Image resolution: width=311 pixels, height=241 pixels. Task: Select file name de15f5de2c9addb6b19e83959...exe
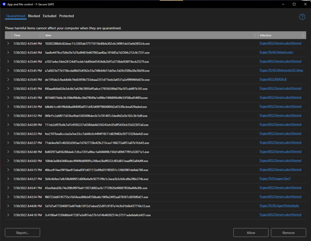pyautogui.click(x=97, y=80)
